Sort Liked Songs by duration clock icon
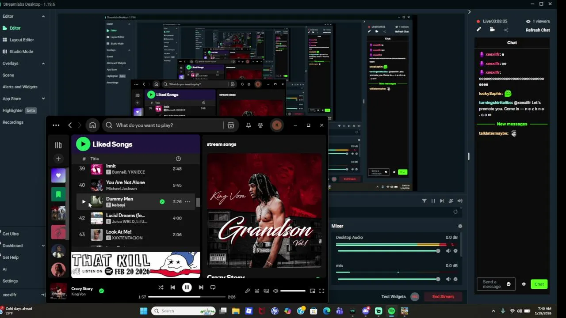 pos(178,159)
